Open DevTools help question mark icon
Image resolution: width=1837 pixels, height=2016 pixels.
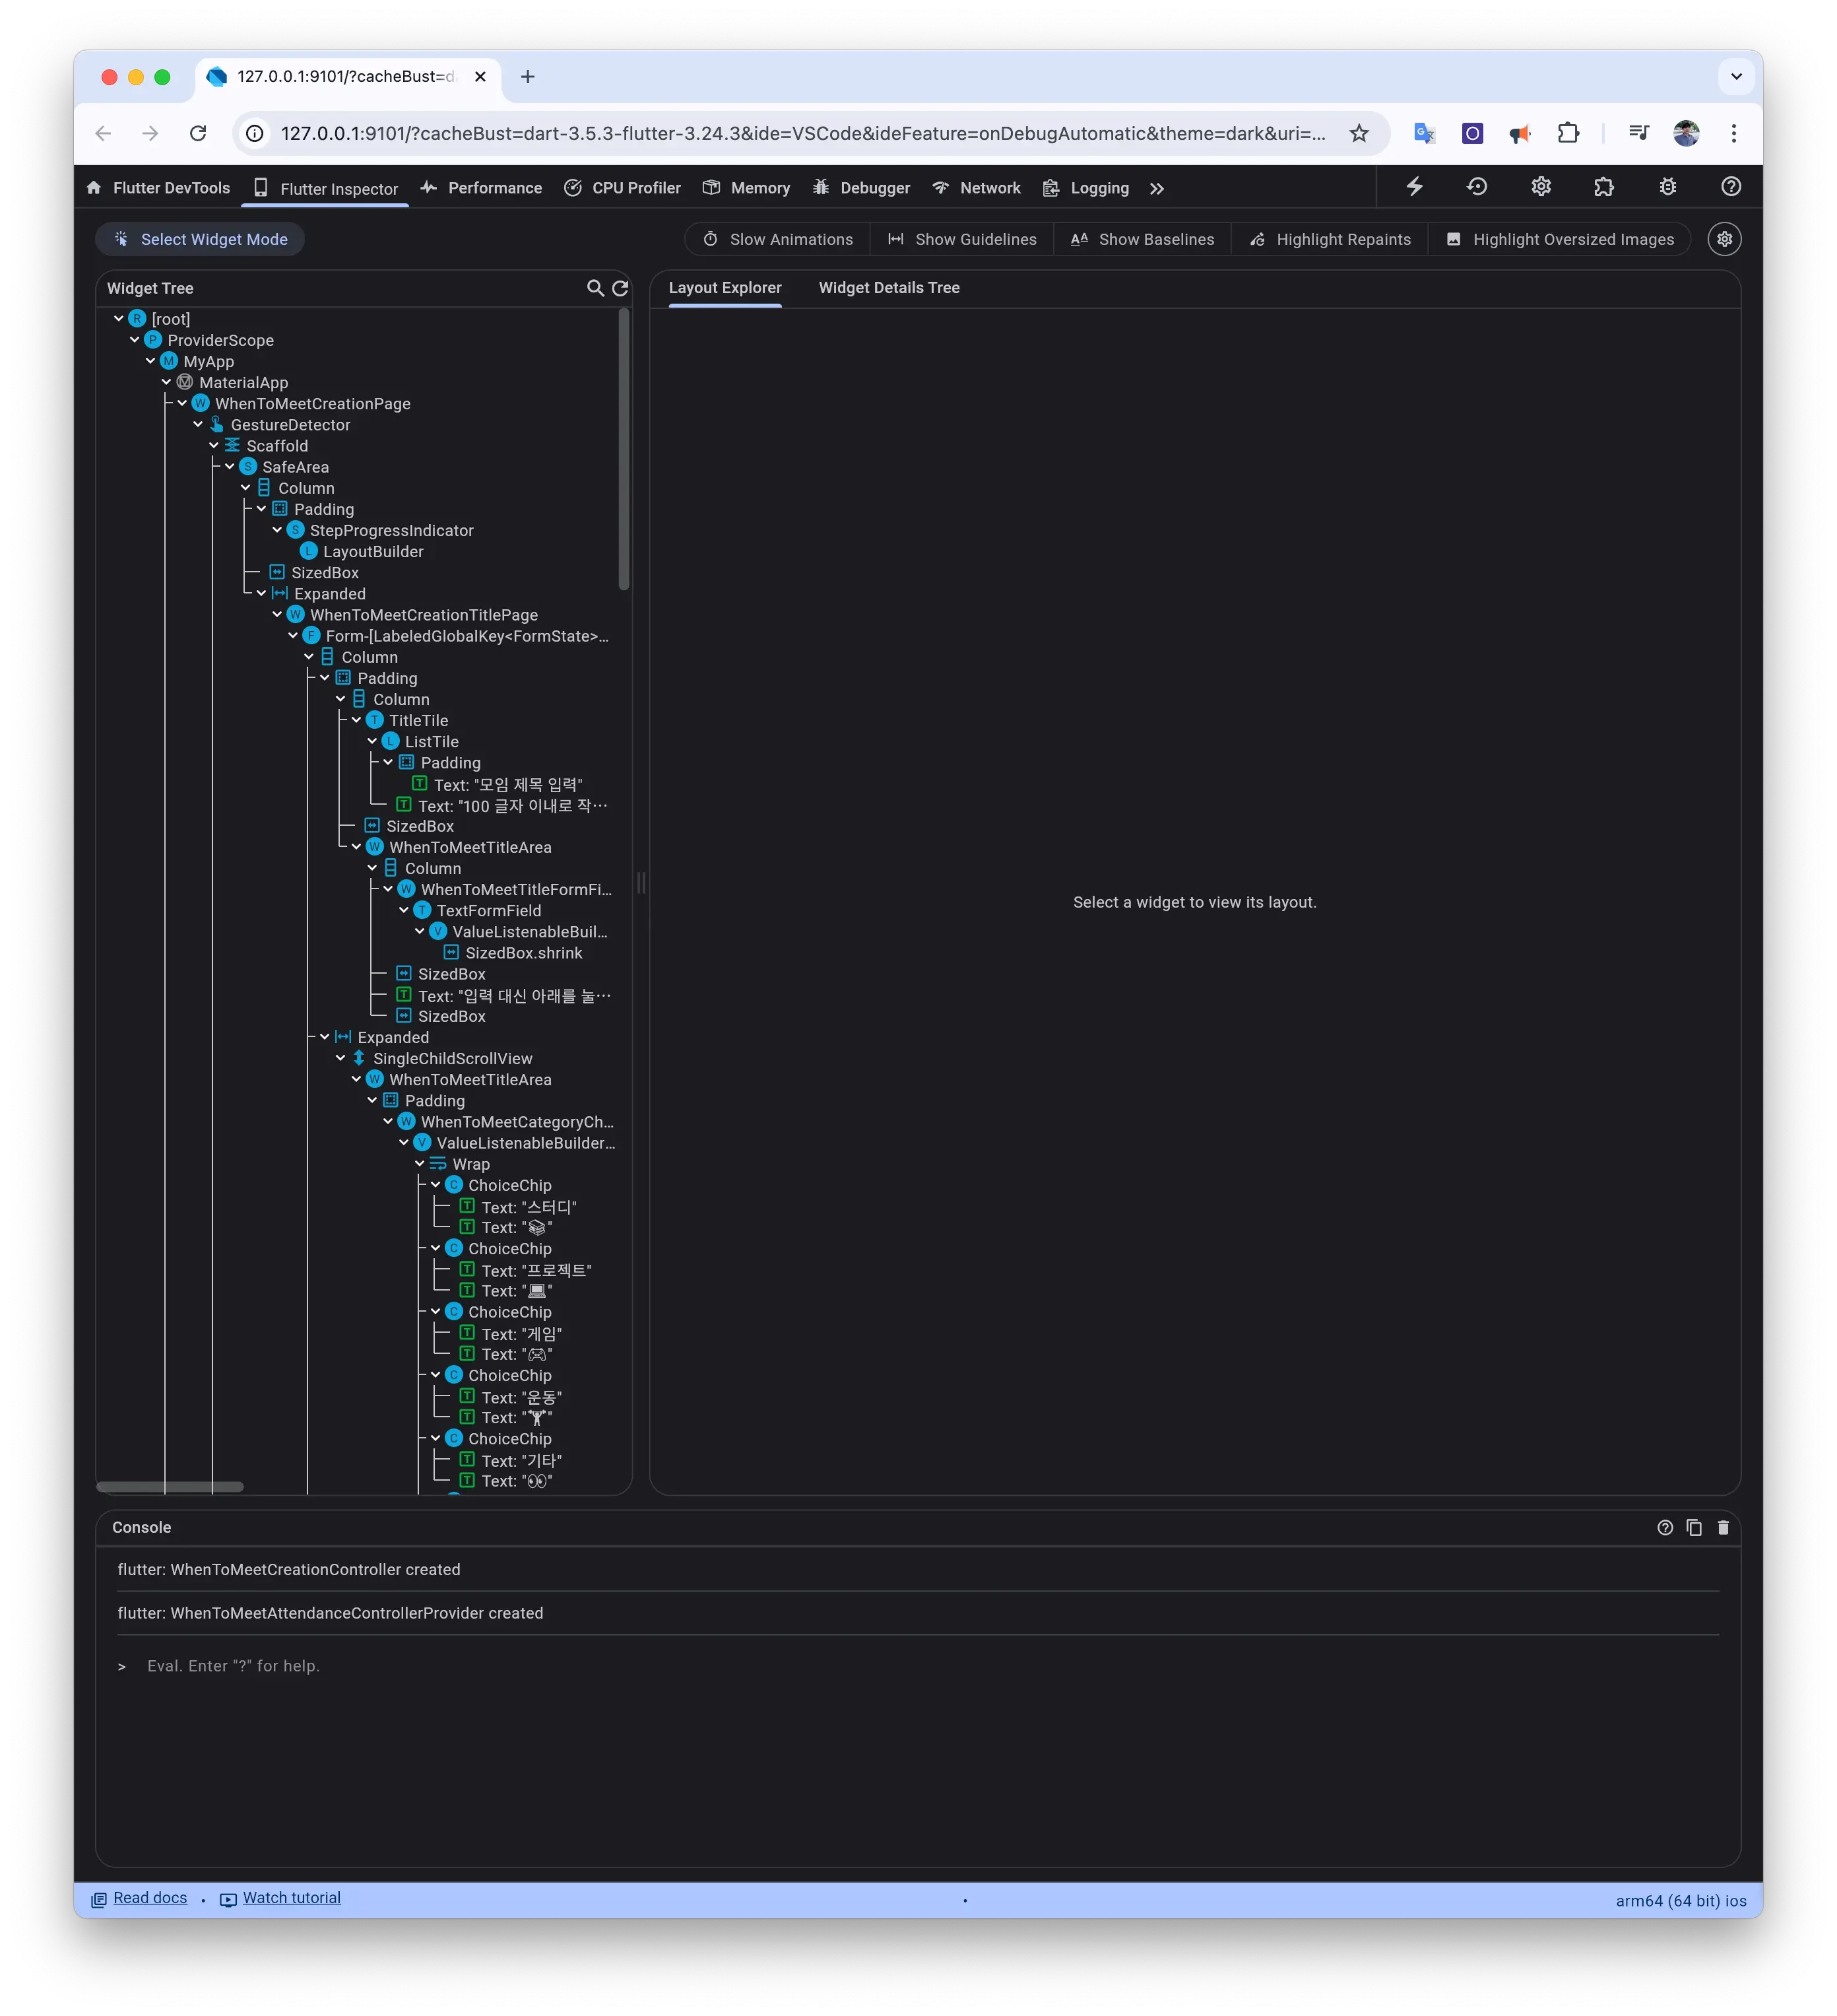(x=1731, y=187)
